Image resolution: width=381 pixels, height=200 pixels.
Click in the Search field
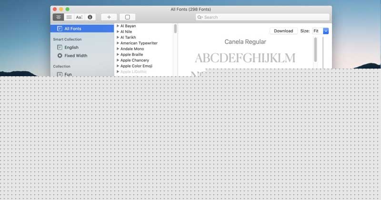[262, 17]
